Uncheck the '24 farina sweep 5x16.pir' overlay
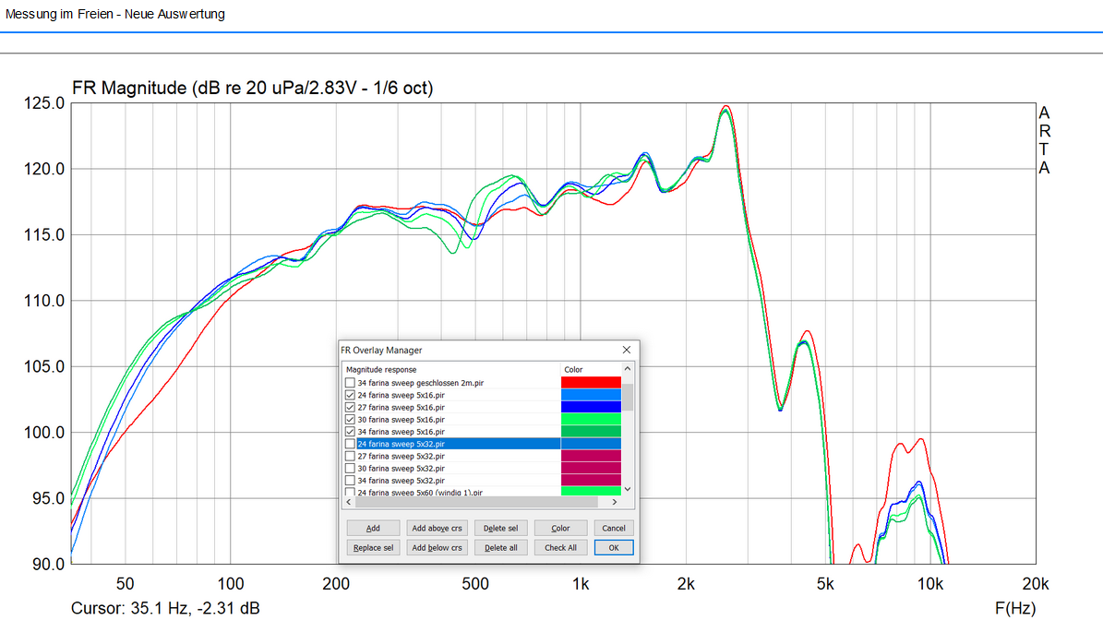 [x=350, y=395]
